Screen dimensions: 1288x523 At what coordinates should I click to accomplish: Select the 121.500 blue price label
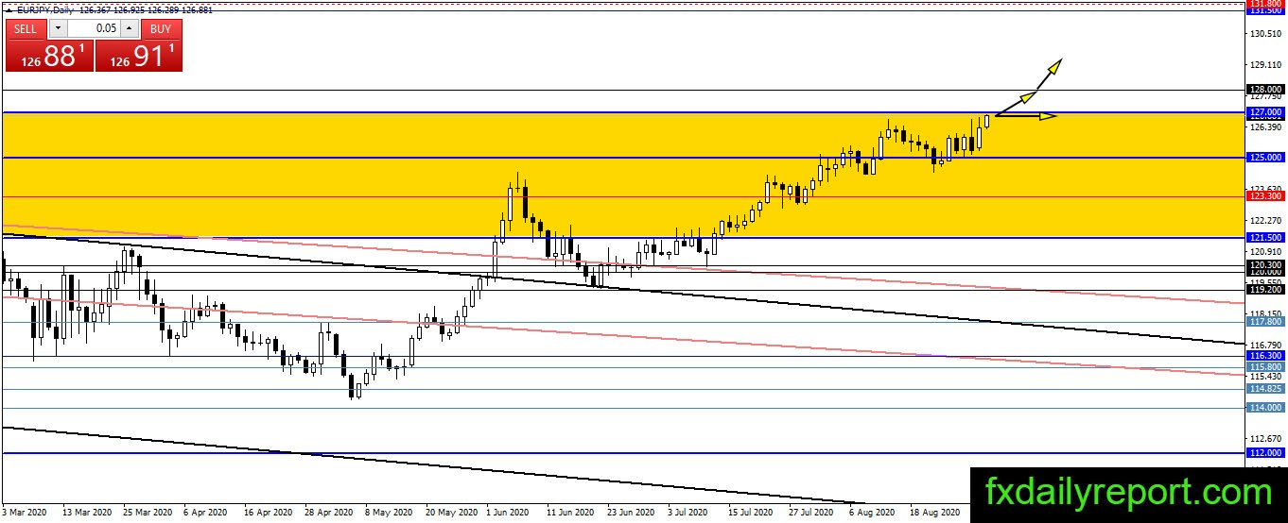tap(1265, 238)
